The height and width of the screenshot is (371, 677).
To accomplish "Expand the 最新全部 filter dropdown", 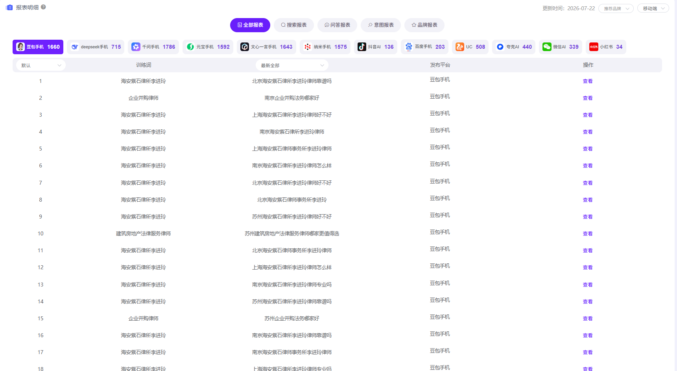I will point(292,65).
